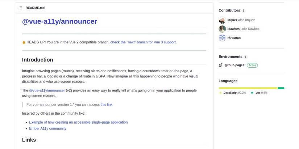Screen dimensions: 299x149
Task: Open the inline @vue-a11y/announcer (v2) link
Action: click(x=47, y=90)
